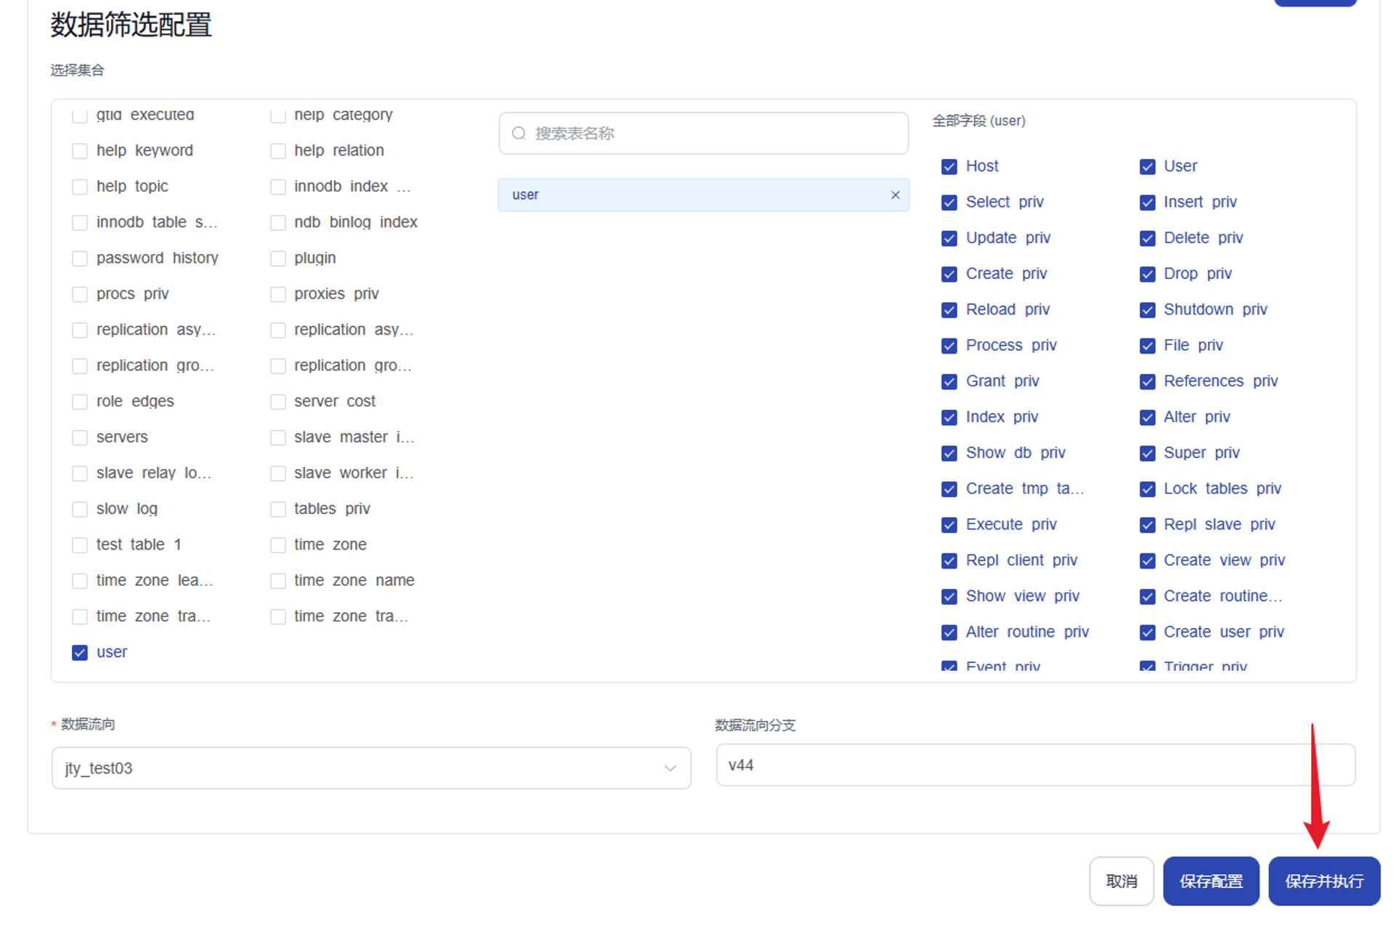Click the dropdown chevron arrow for 数据流向
The height and width of the screenshot is (925, 1399).
point(670,768)
